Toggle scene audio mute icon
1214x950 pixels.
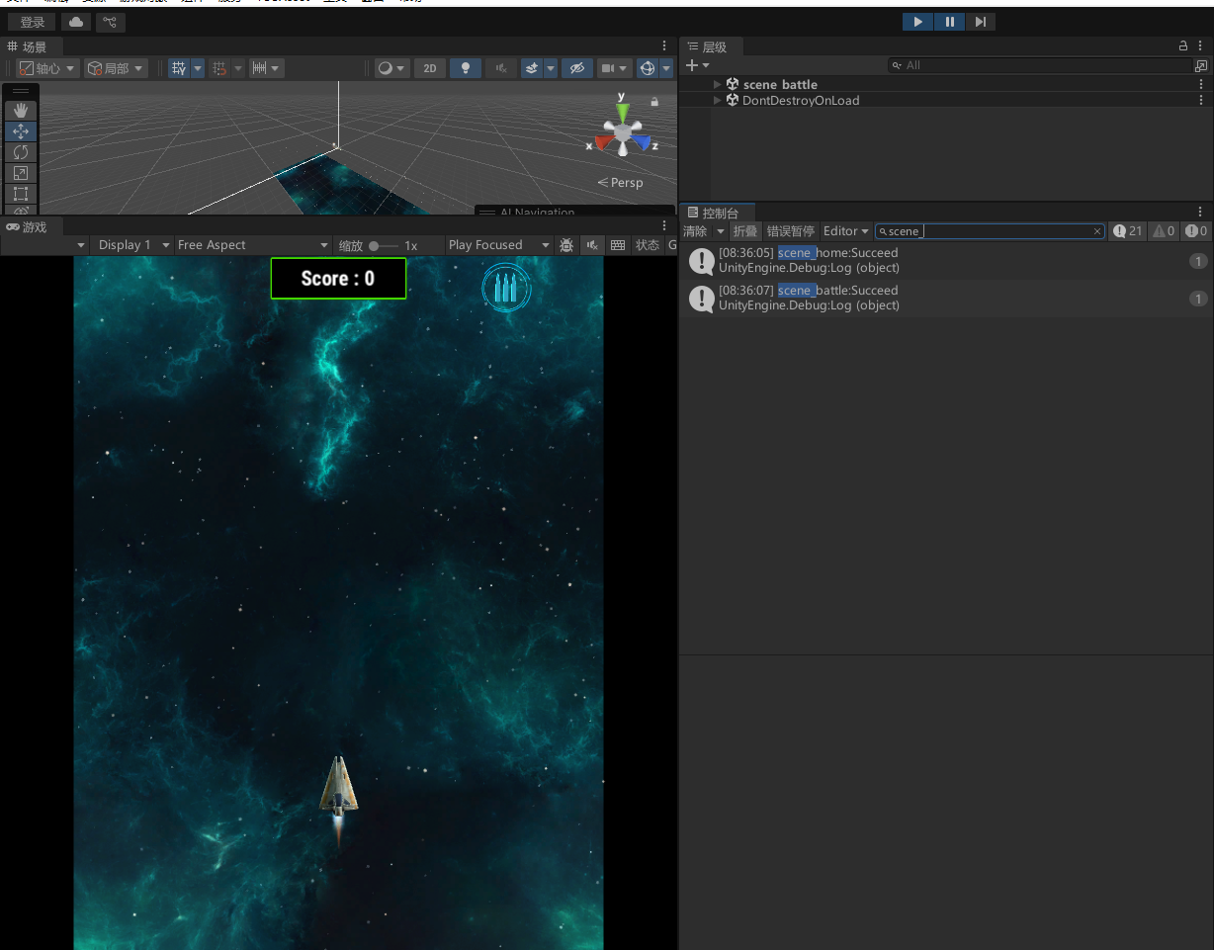click(x=501, y=68)
